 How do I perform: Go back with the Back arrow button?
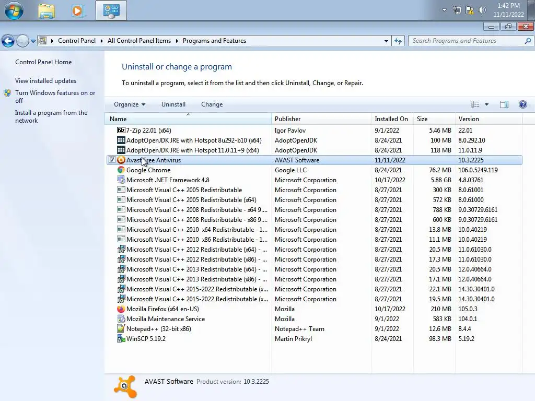pos(8,41)
